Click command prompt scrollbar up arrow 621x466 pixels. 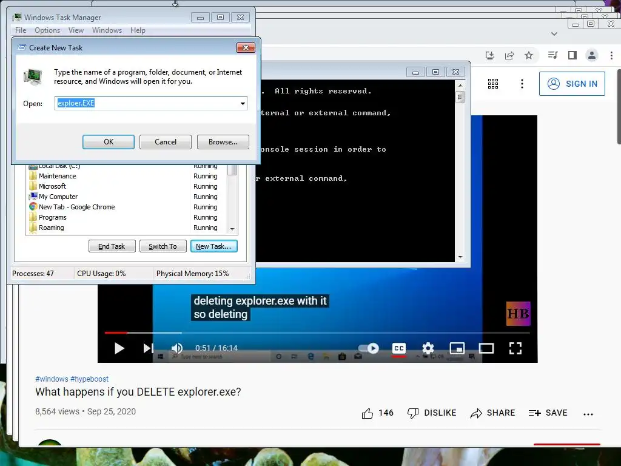click(x=460, y=85)
